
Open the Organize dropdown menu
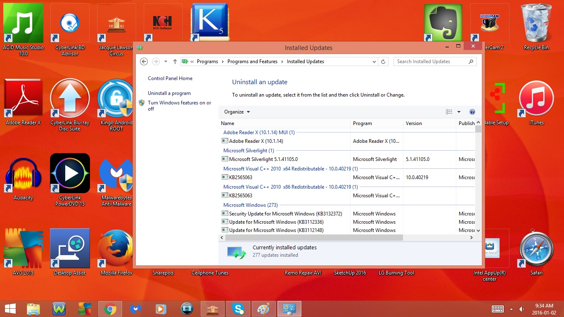(x=237, y=112)
